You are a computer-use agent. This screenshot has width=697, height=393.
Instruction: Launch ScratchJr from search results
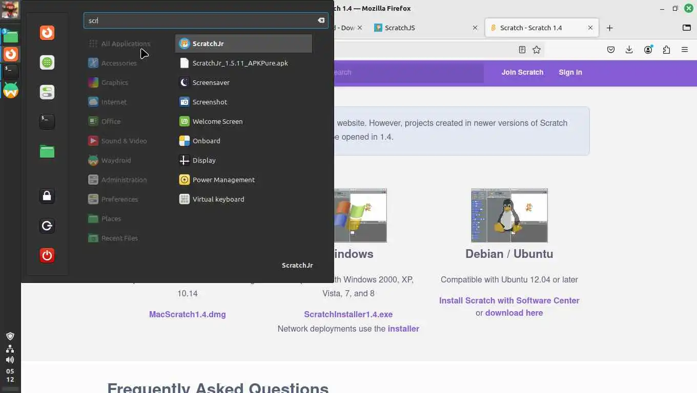(x=243, y=43)
